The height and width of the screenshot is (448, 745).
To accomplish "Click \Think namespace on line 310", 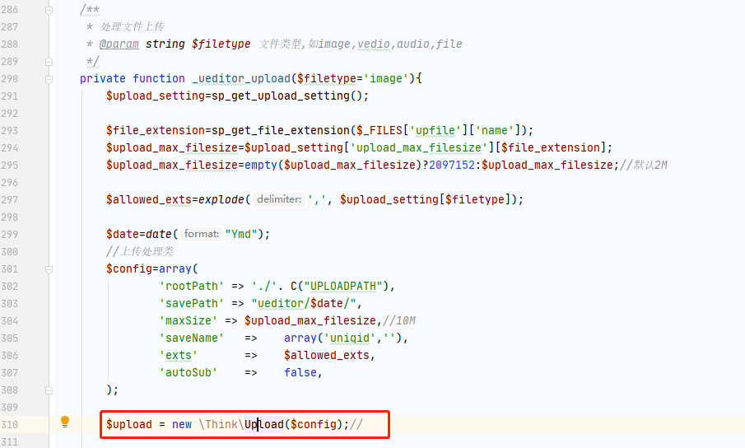I will (x=218, y=424).
